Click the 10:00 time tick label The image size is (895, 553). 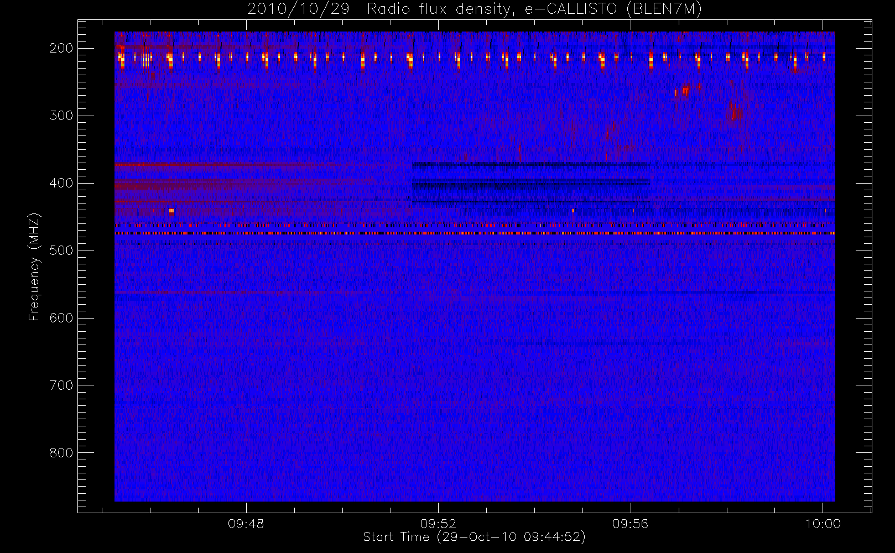(x=823, y=524)
